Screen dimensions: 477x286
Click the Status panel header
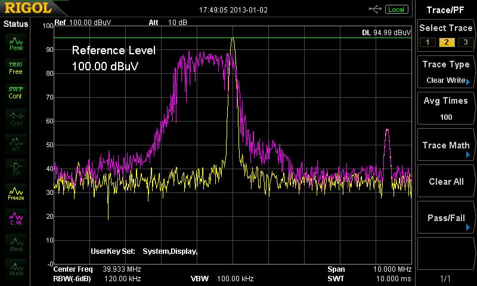pyautogui.click(x=16, y=24)
